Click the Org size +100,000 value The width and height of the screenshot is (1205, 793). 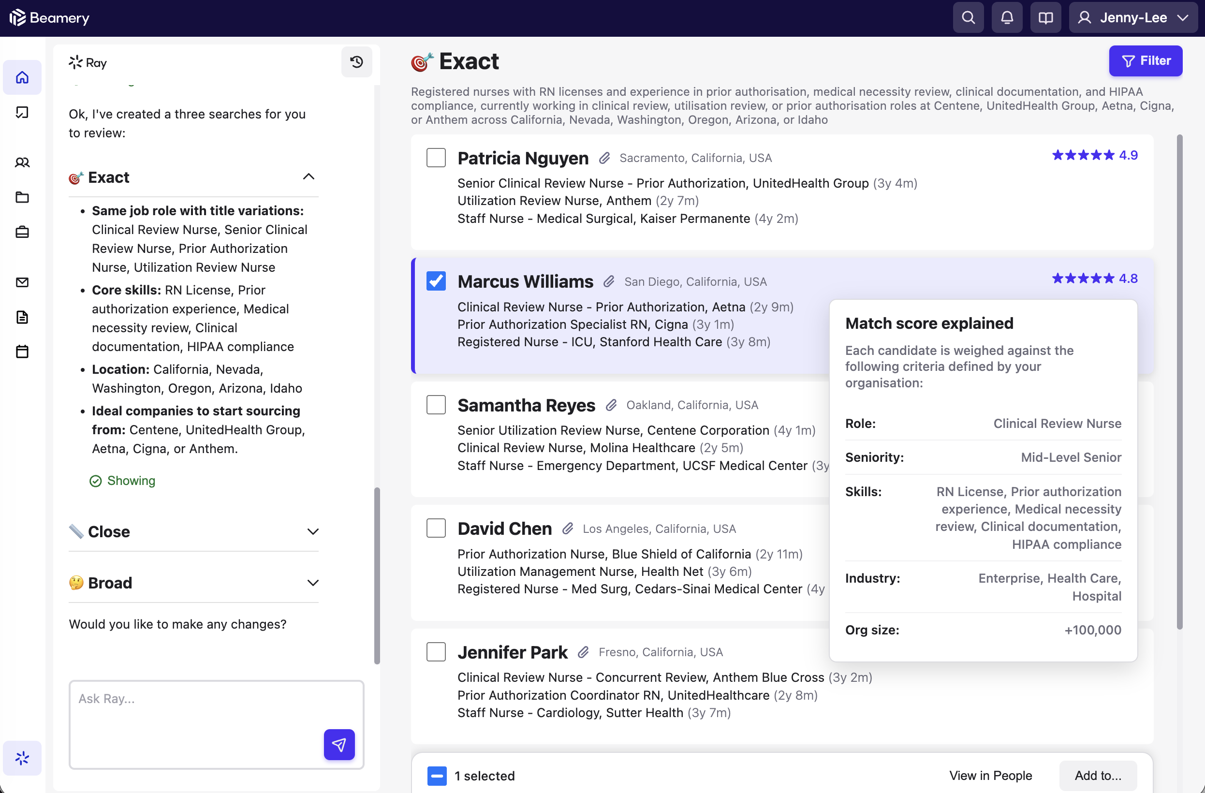[x=1093, y=630]
